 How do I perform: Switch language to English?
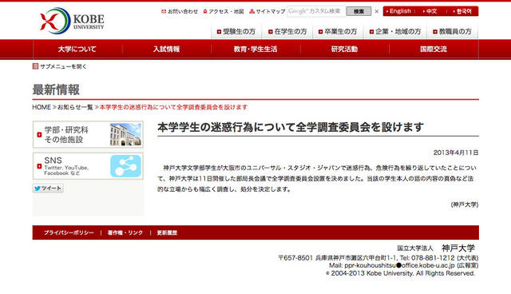click(x=398, y=11)
